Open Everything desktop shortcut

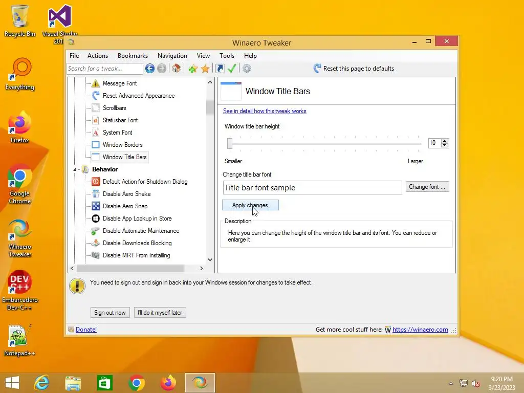coord(20,74)
